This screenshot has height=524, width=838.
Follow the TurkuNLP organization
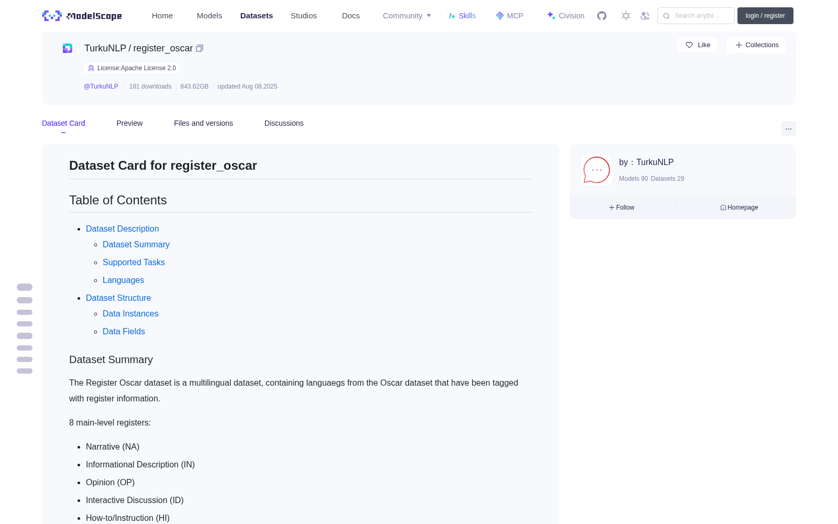pos(622,208)
